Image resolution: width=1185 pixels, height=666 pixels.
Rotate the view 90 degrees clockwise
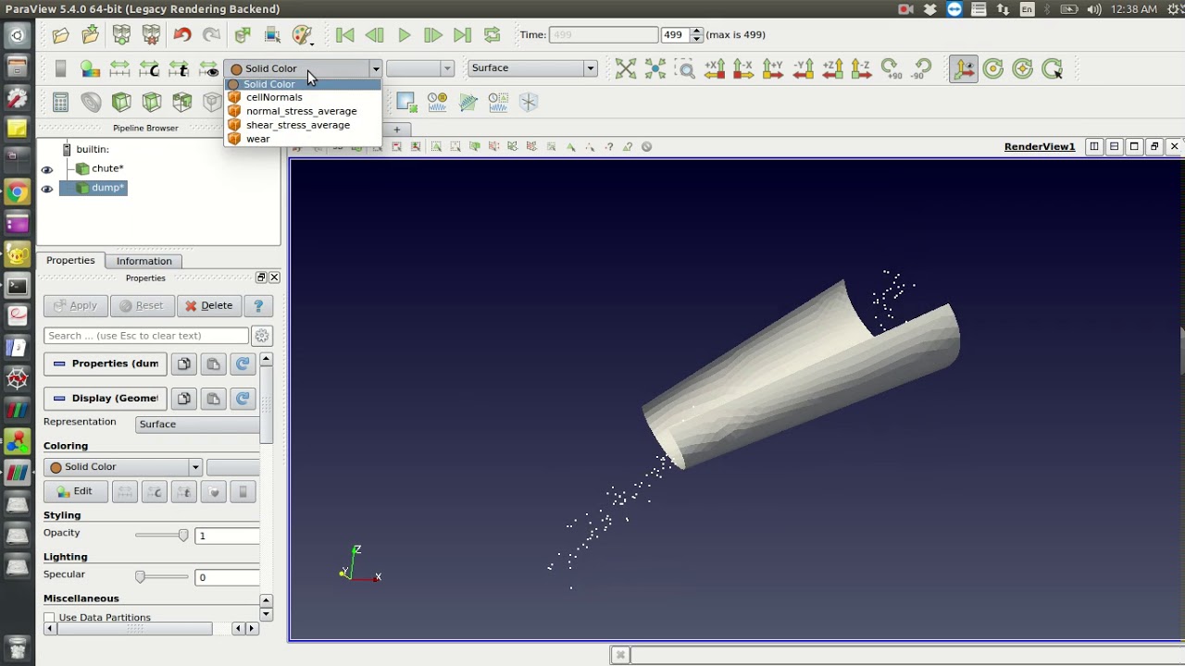[891, 68]
